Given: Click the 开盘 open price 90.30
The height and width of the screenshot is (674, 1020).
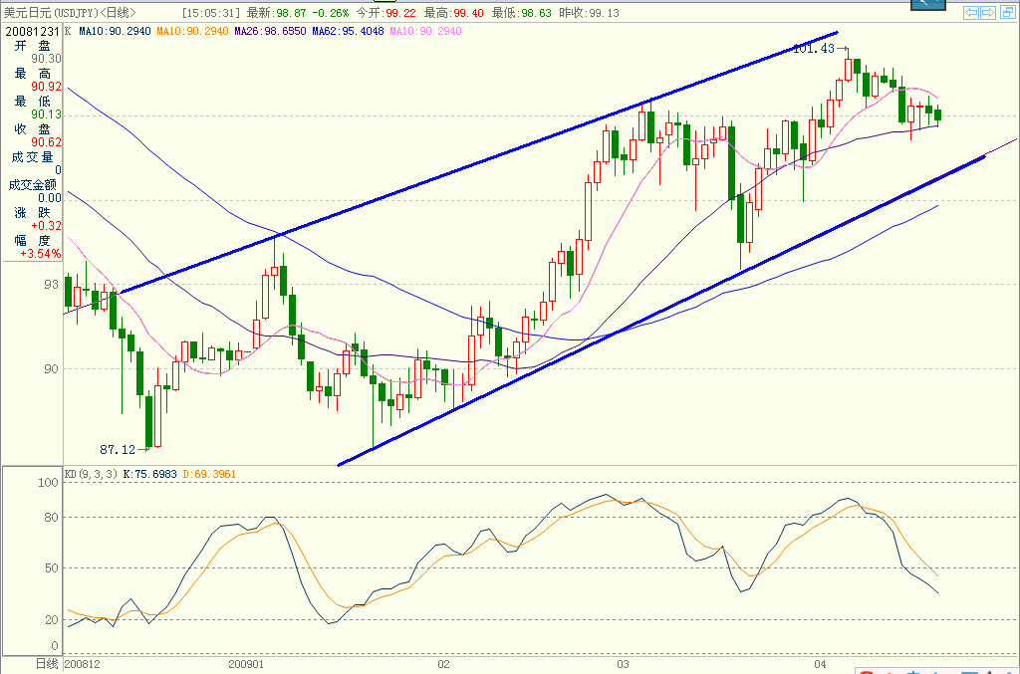Looking at the screenshot, I should click(46, 59).
